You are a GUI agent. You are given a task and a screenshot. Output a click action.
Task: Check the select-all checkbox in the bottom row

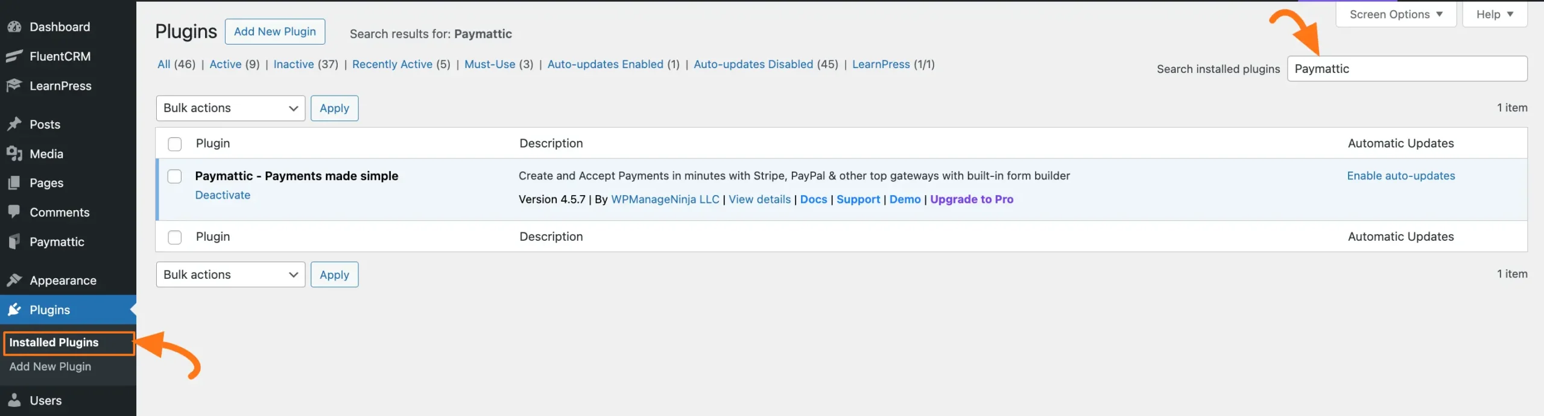pyautogui.click(x=174, y=237)
